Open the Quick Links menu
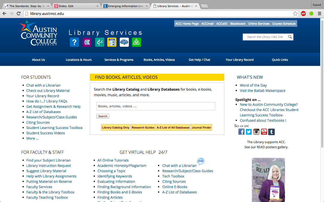Image resolution: width=324 pixels, height=202 pixels. point(280,60)
